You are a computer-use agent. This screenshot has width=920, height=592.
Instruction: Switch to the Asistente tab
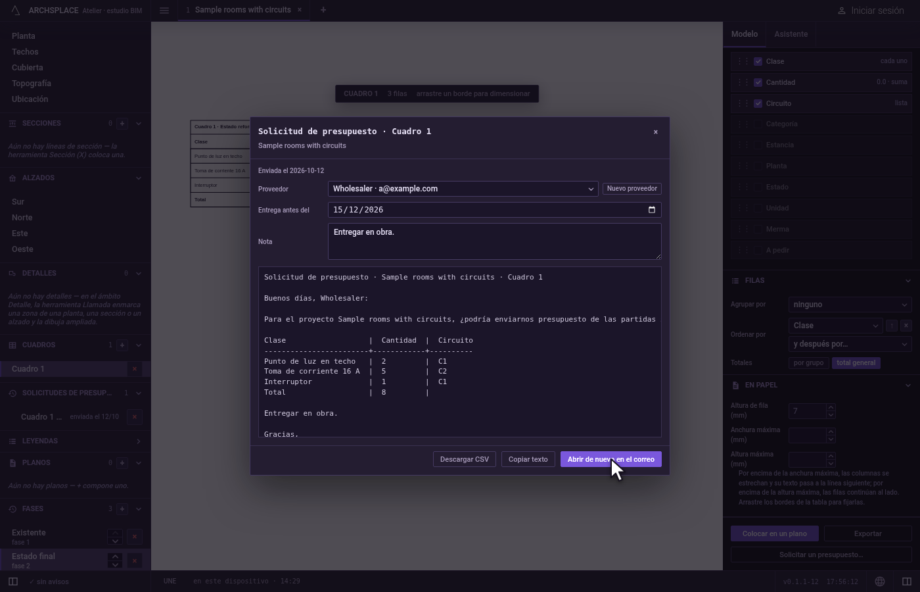point(791,34)
